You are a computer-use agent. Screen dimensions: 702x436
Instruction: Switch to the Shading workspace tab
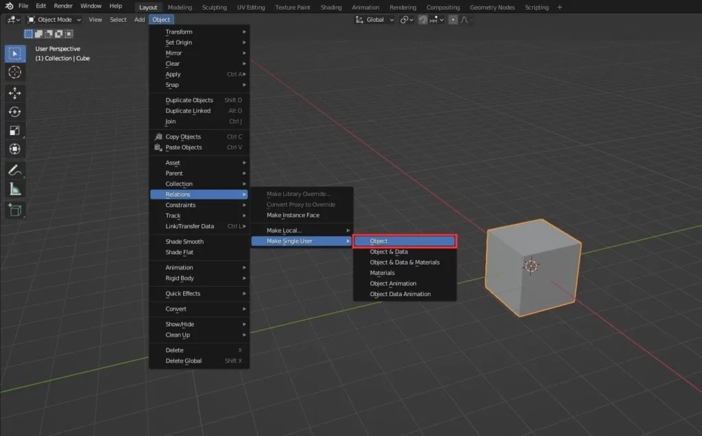point(331,8)
